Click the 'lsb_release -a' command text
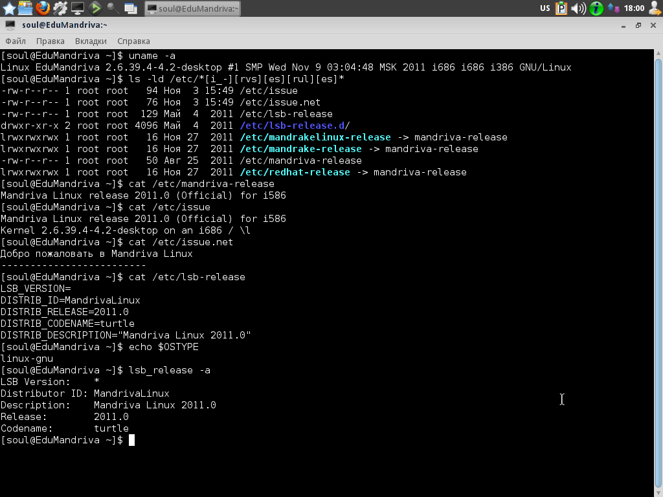The height and width of the screenshot is (497, 663). [x=169, y=370]
